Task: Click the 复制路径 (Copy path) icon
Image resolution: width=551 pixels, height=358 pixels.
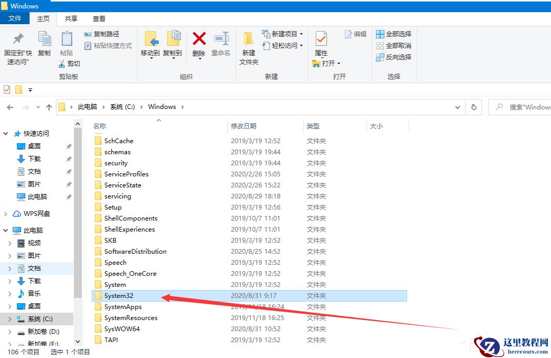Action: tap(98, 33)
